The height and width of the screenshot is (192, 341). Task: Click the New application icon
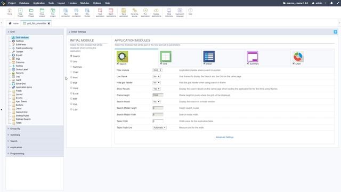pos(100,12)
